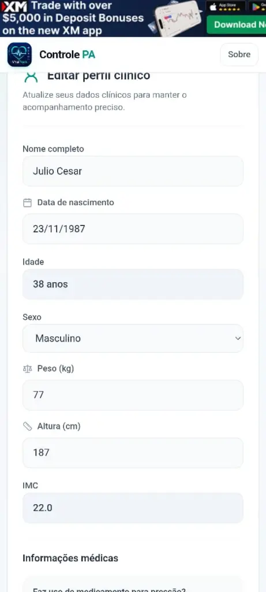Click the IMC field showing 22.0
266x592 pixels.
[x=133, y=508]
